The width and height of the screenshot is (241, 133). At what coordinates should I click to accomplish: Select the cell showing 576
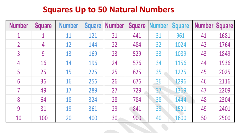tap(137, 63)
